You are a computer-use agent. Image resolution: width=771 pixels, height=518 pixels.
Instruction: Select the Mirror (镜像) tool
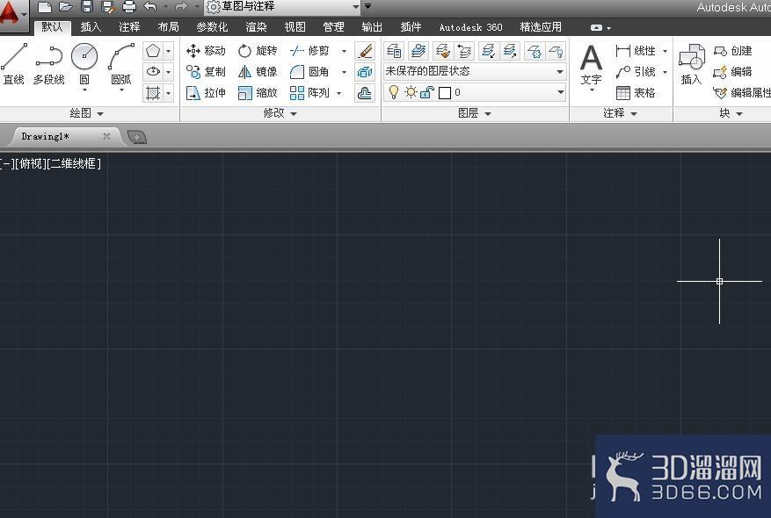pyautogui.click(x=258, y=72)
